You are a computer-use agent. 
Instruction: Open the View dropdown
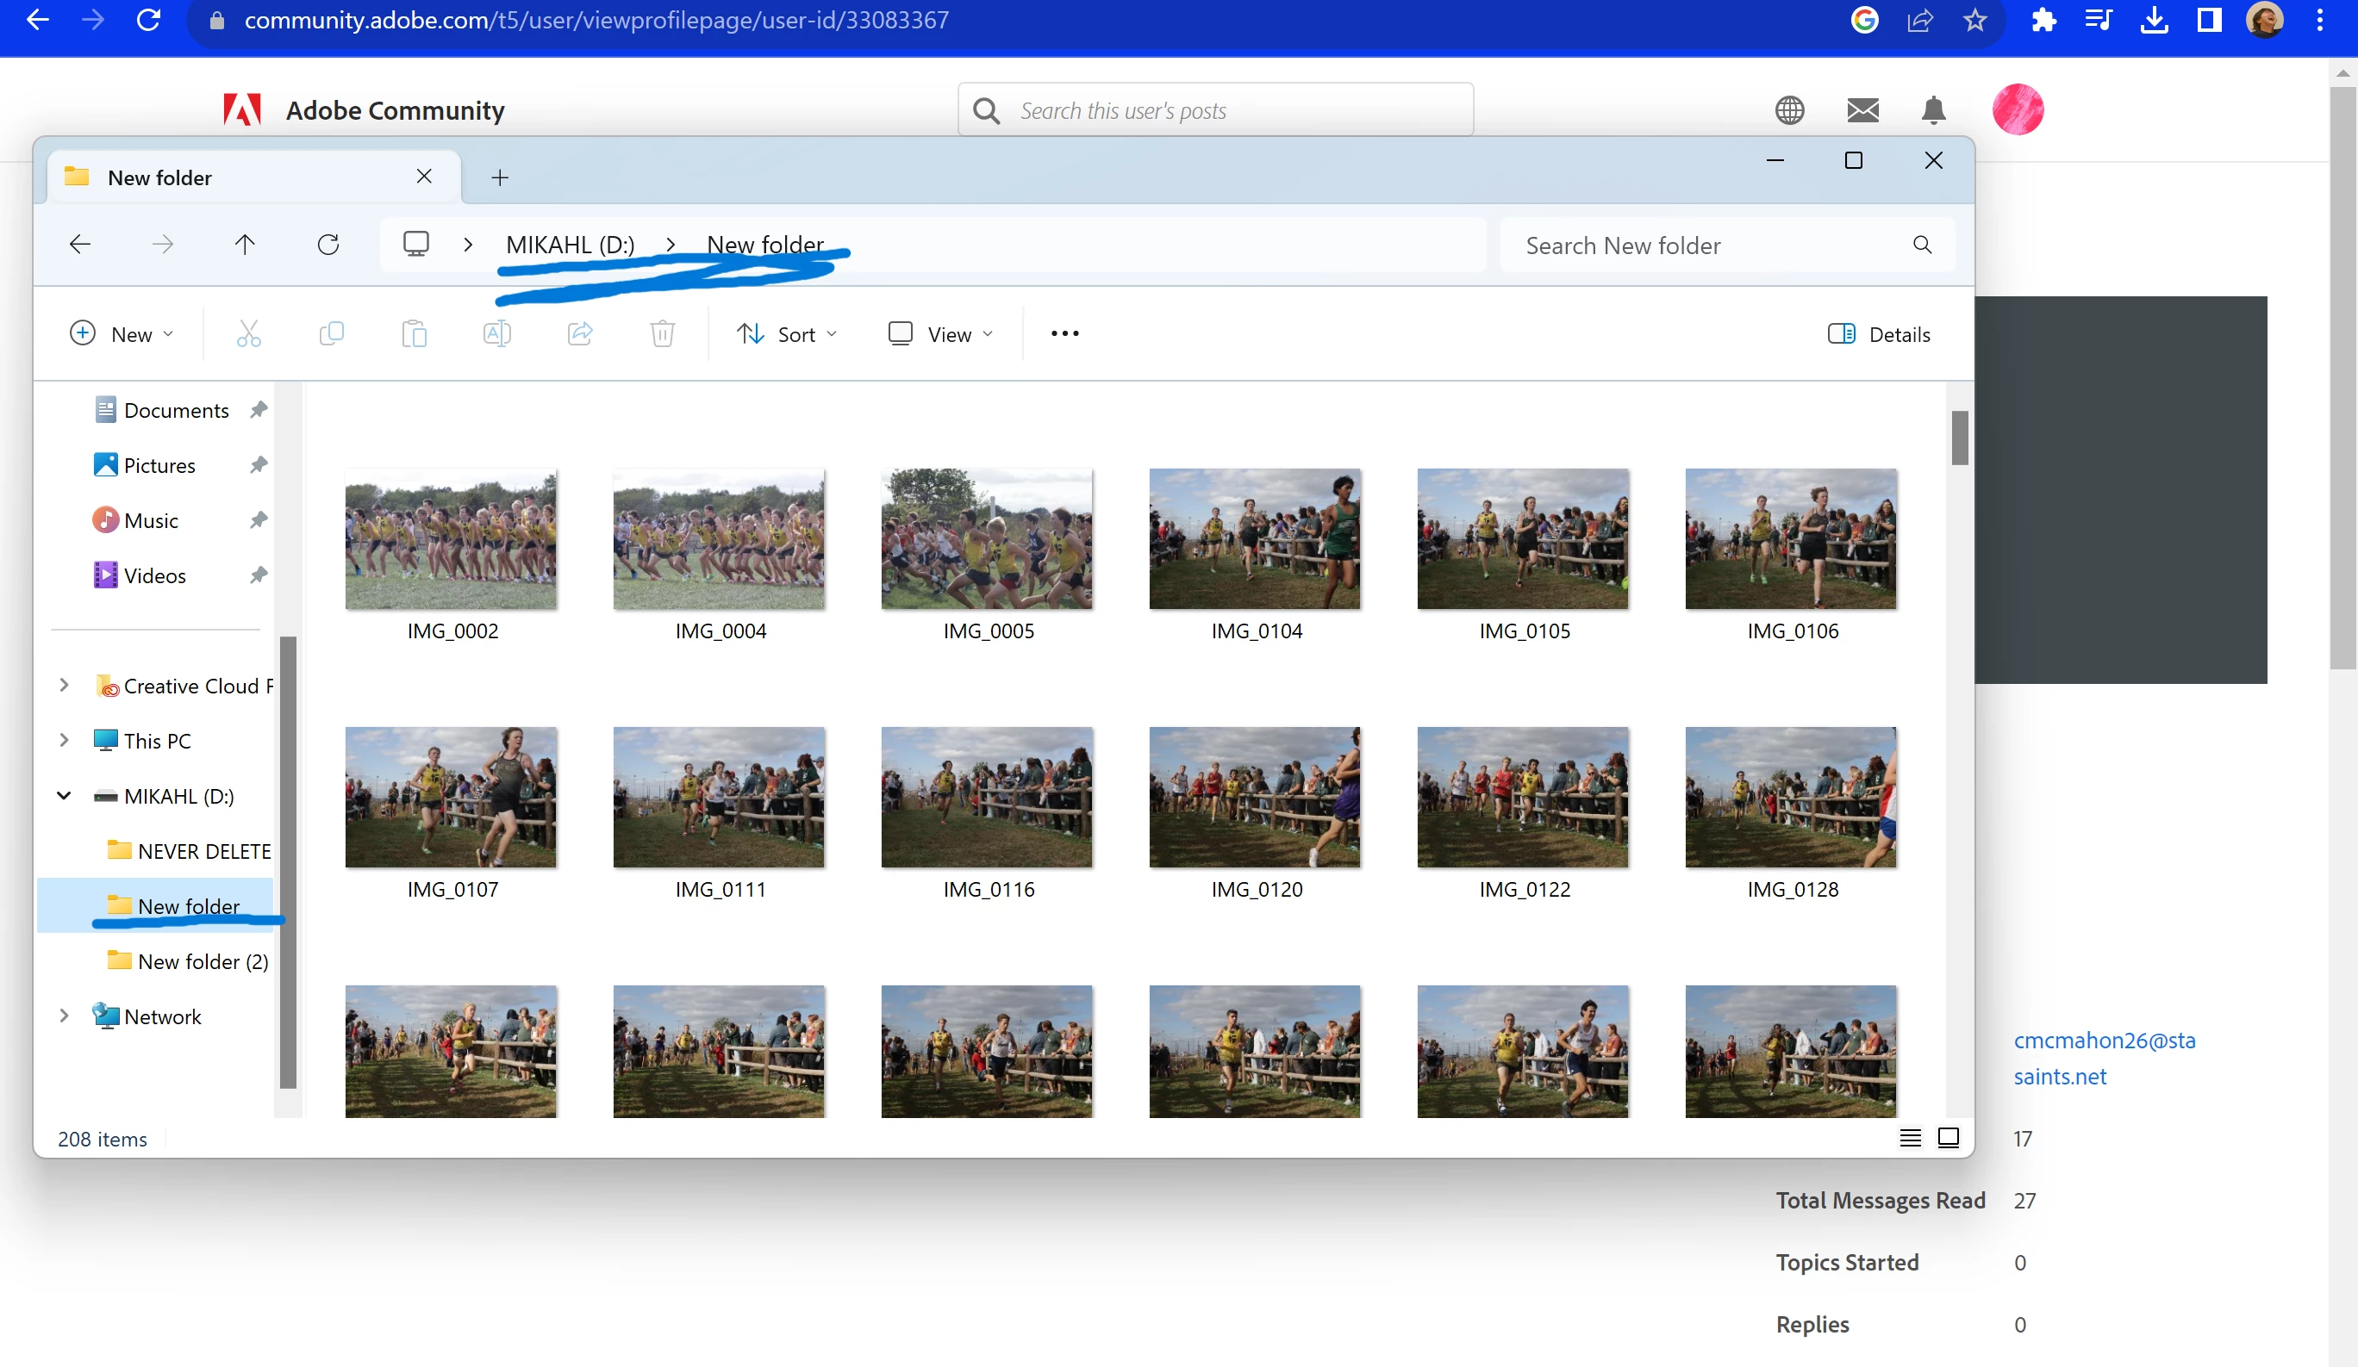[x=939, y=334]
